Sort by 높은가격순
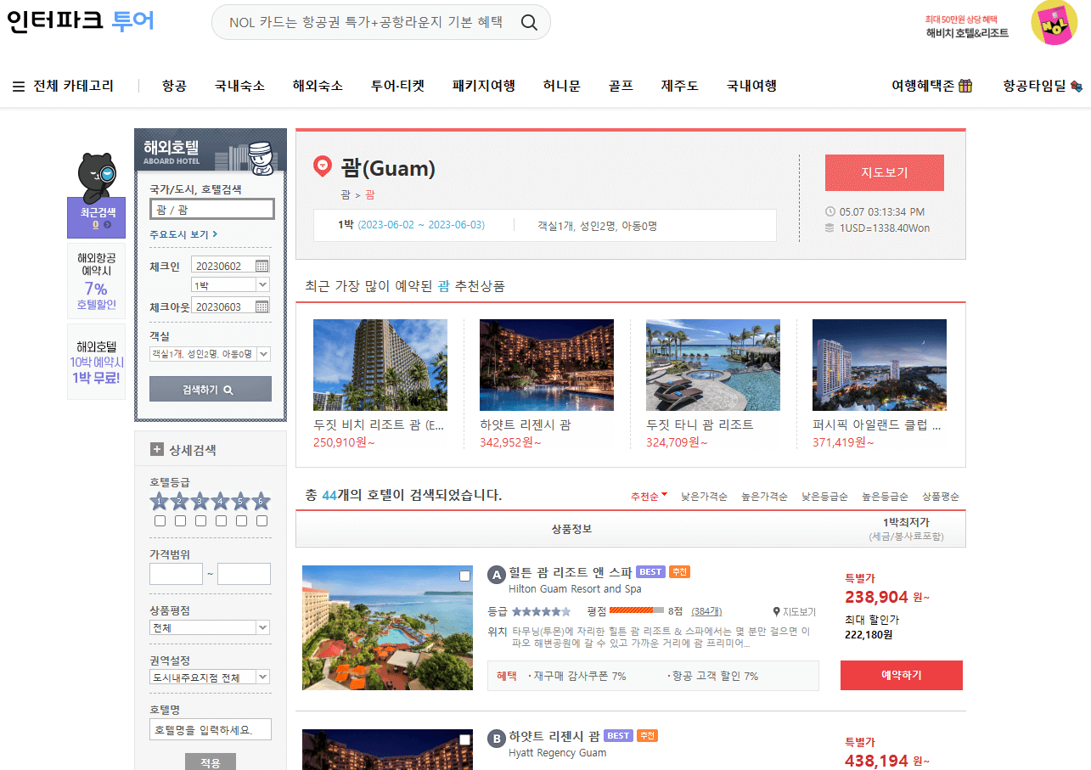 click(764, 497)
